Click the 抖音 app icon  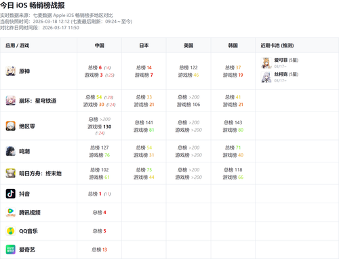point(10,194)
